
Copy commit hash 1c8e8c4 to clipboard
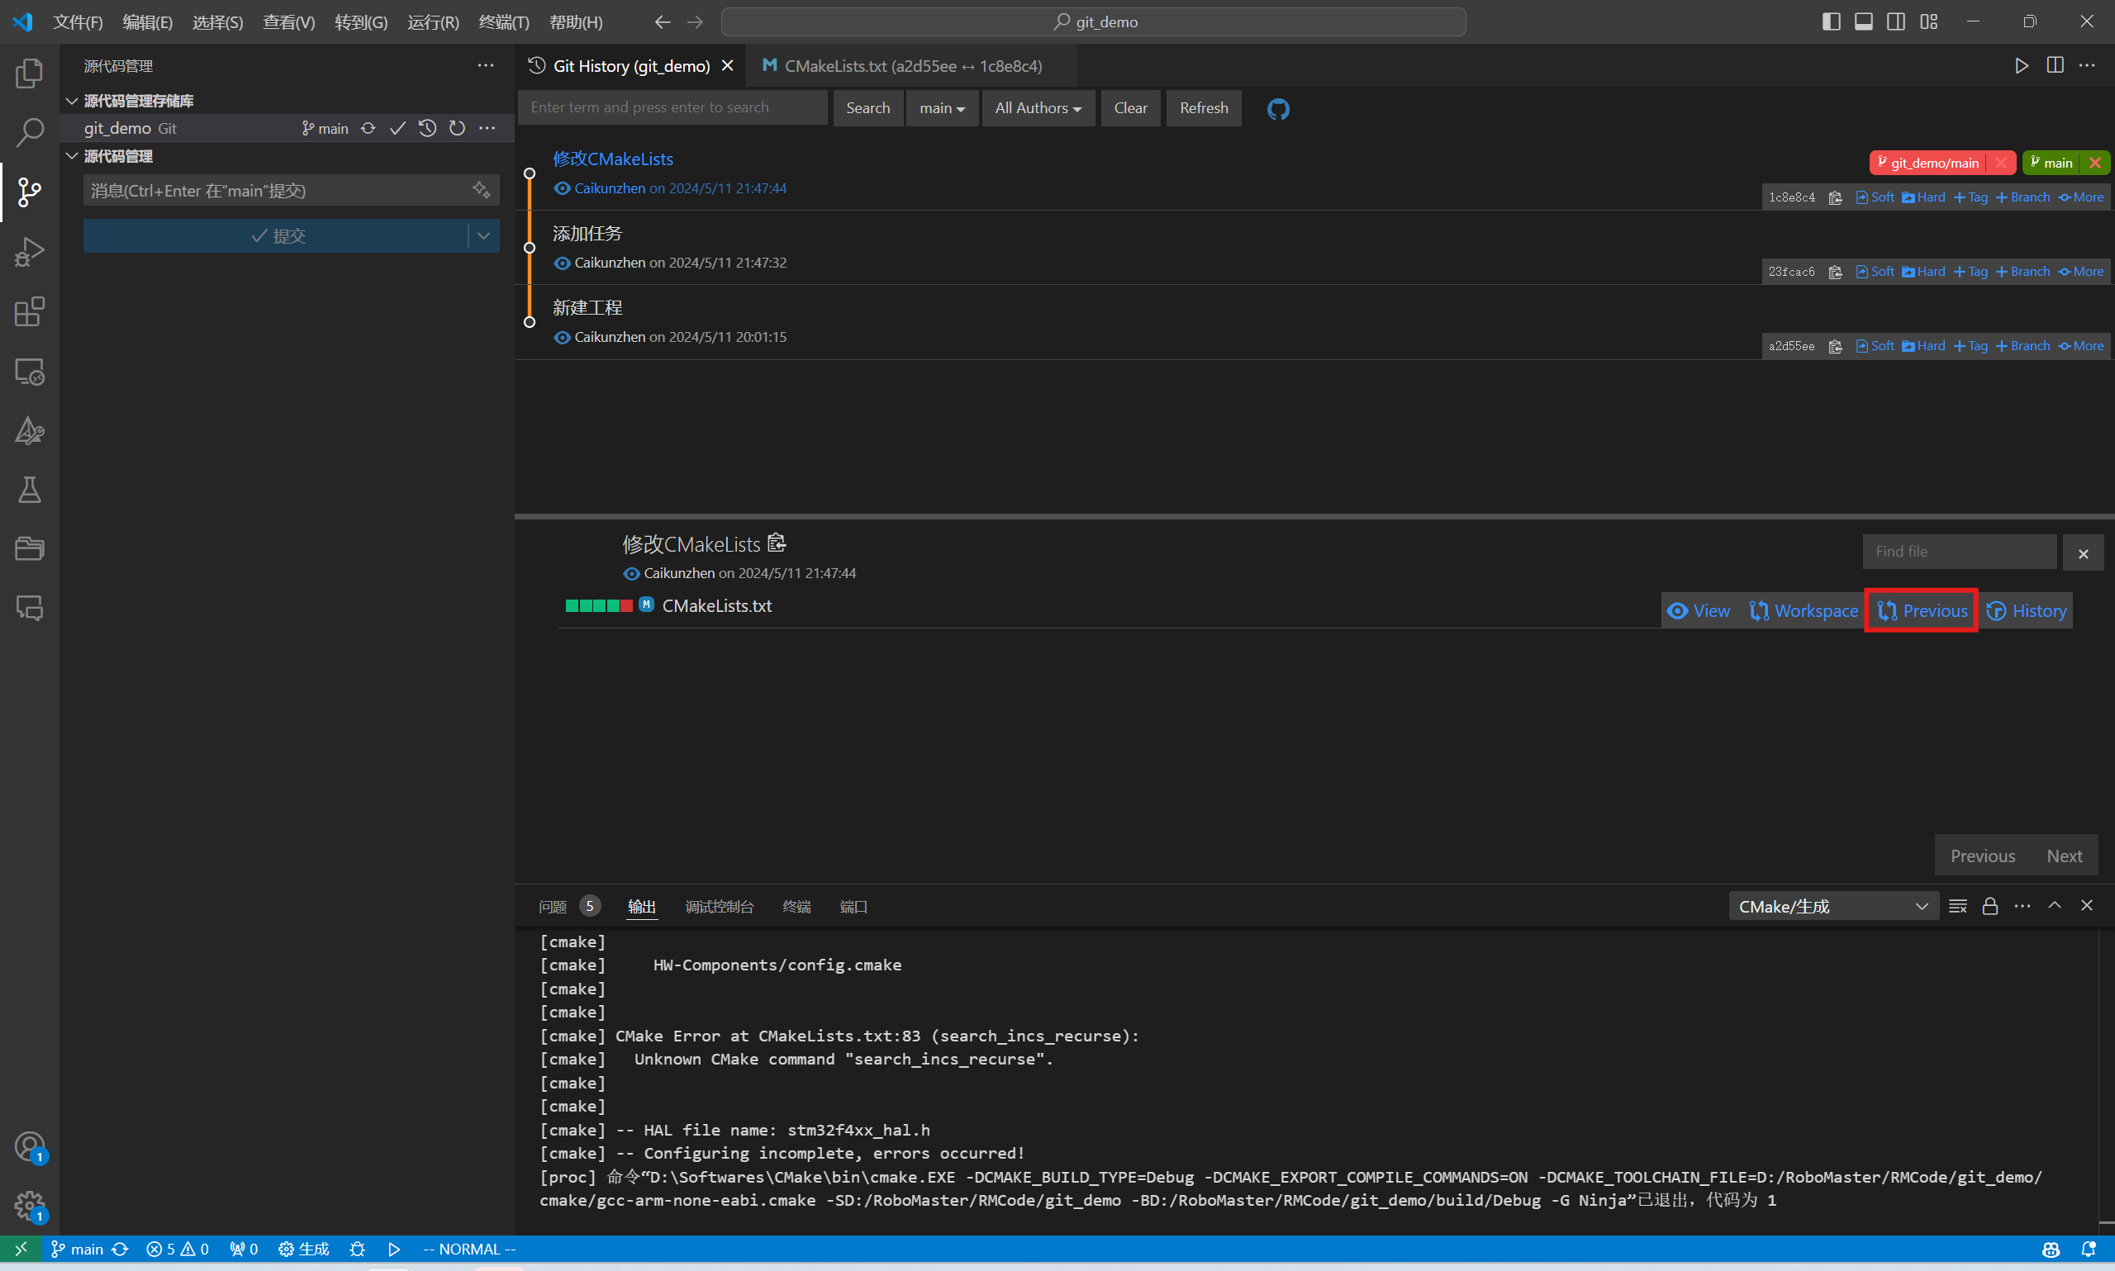1835,198
